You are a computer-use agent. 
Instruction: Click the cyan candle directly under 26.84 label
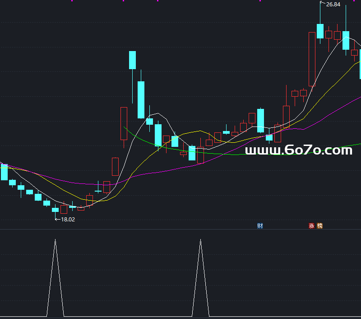point(320,31)
